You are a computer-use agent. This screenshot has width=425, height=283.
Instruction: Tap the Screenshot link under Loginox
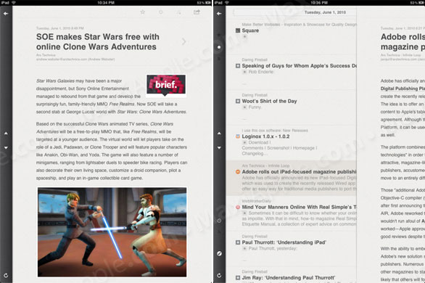pos(279,148)
